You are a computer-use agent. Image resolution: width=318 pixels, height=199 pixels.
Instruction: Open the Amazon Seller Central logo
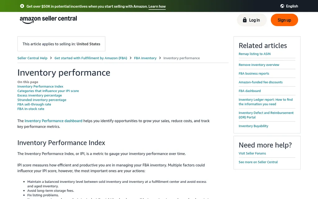click(48, 20)
